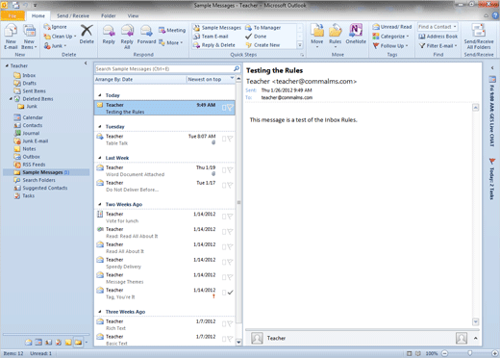The image size is (500, 358).
Task: Open the RSS Feeds folder
Action: point(34,165)
